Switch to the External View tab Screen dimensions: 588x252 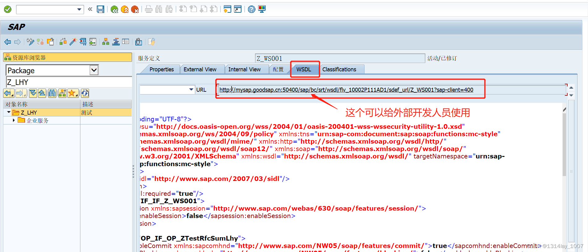[x=200, y=69]
